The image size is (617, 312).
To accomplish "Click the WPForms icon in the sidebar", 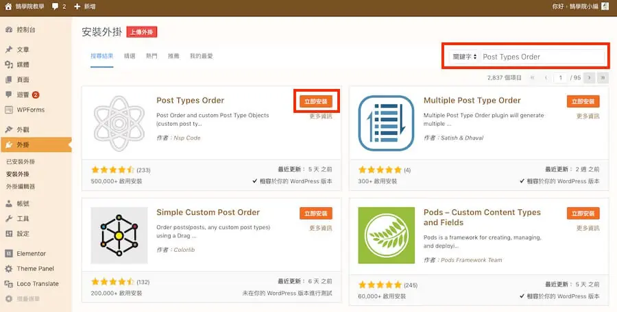I will 9,109.
